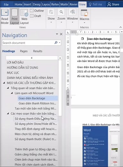Collapse the ribbon with the arrow
Screen dimensions: 123x167
[x=120, y=27]
